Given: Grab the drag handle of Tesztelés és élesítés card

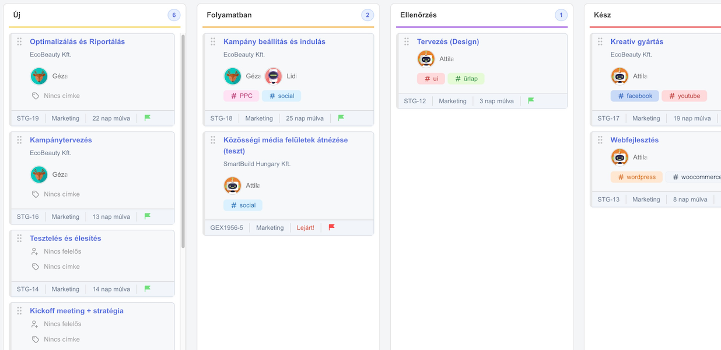Looking at the screenshot, I should 19,238.
